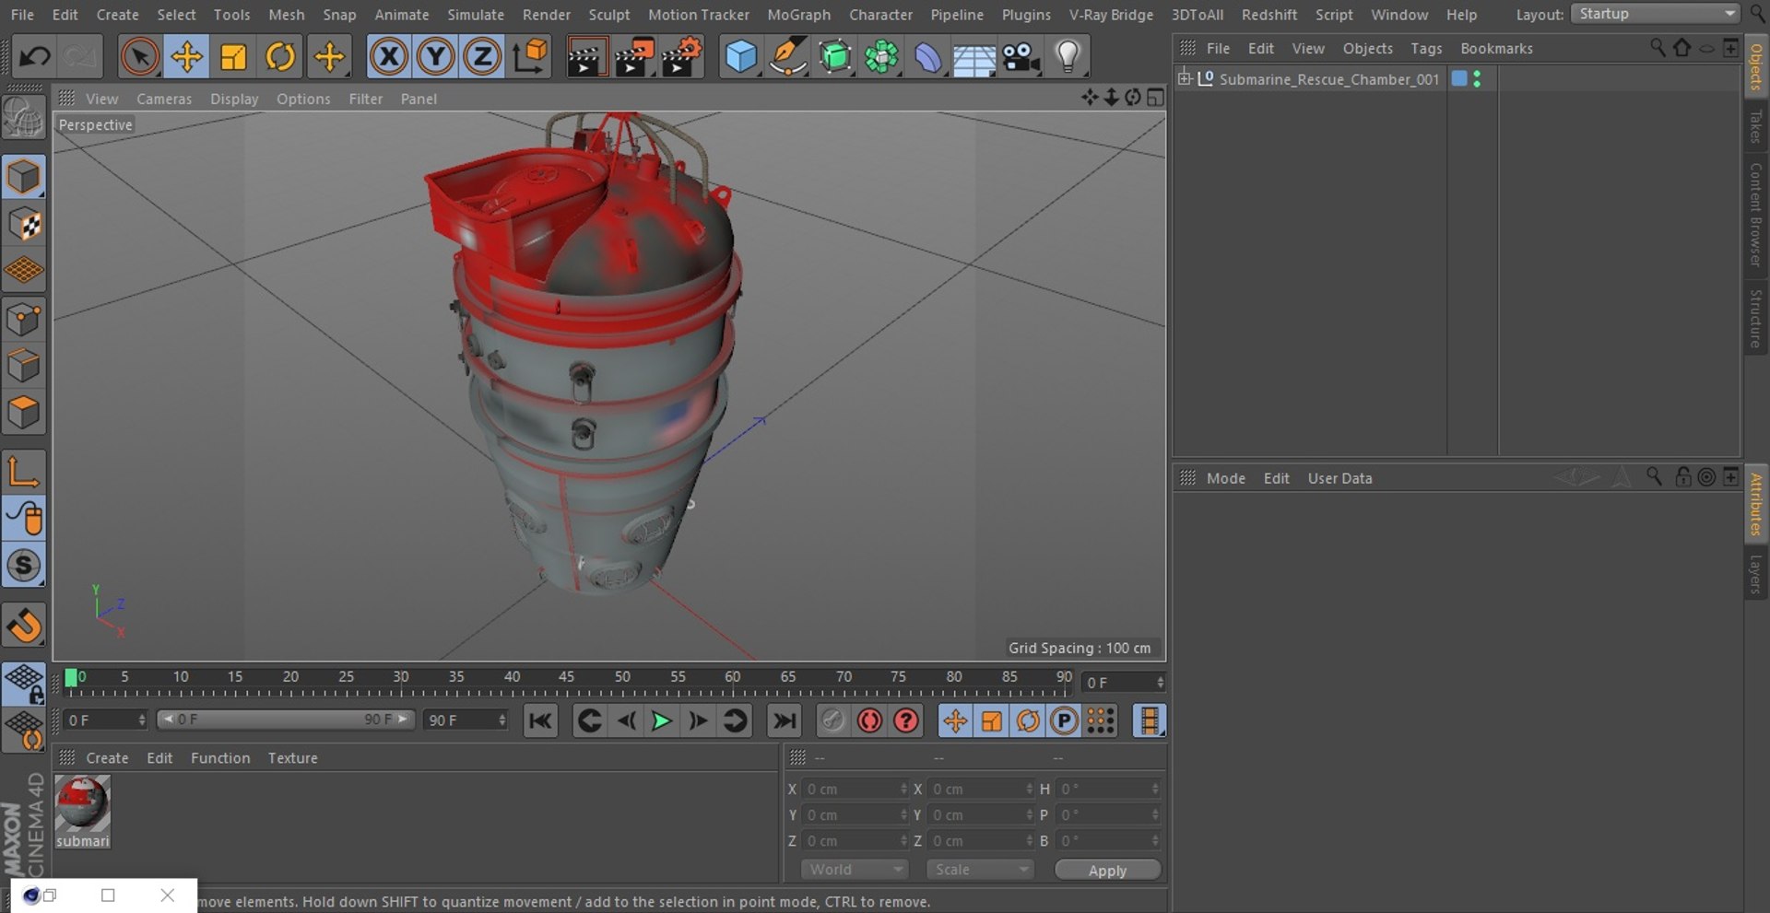Expand Submarine_Rescue_Chamber_001 object tree
This screenshot has height=913, width=1770.
click(1185, 78)
